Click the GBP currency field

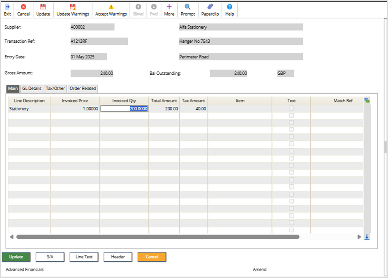tap(286, 74)
